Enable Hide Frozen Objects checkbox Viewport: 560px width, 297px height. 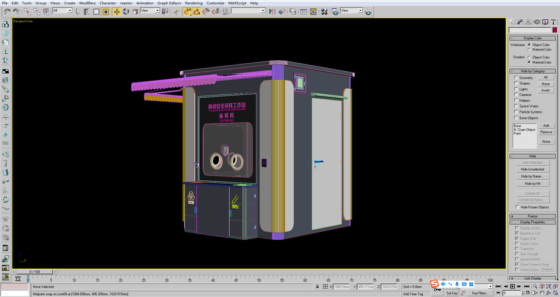click(517, 207)
